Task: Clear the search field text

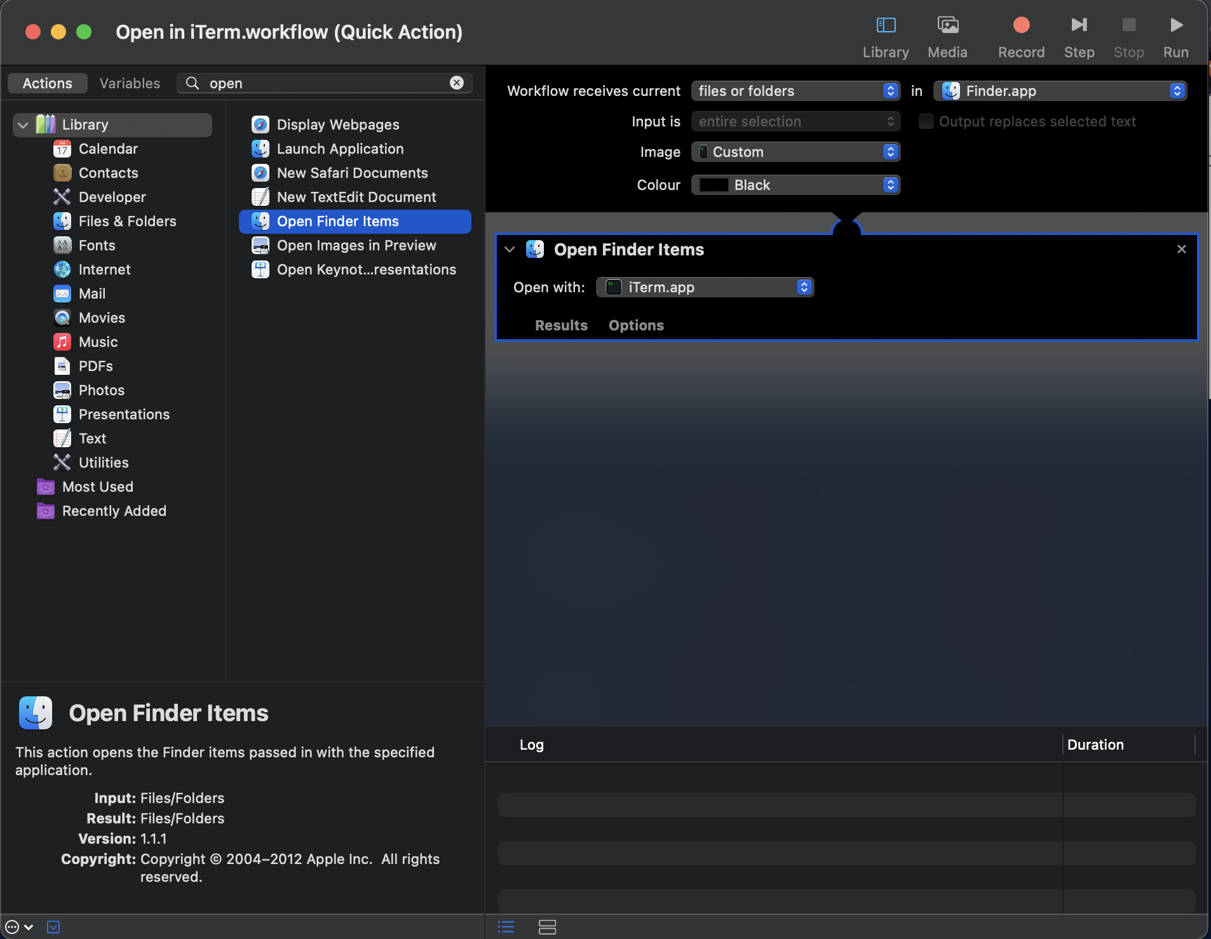Action: [457, 83]
